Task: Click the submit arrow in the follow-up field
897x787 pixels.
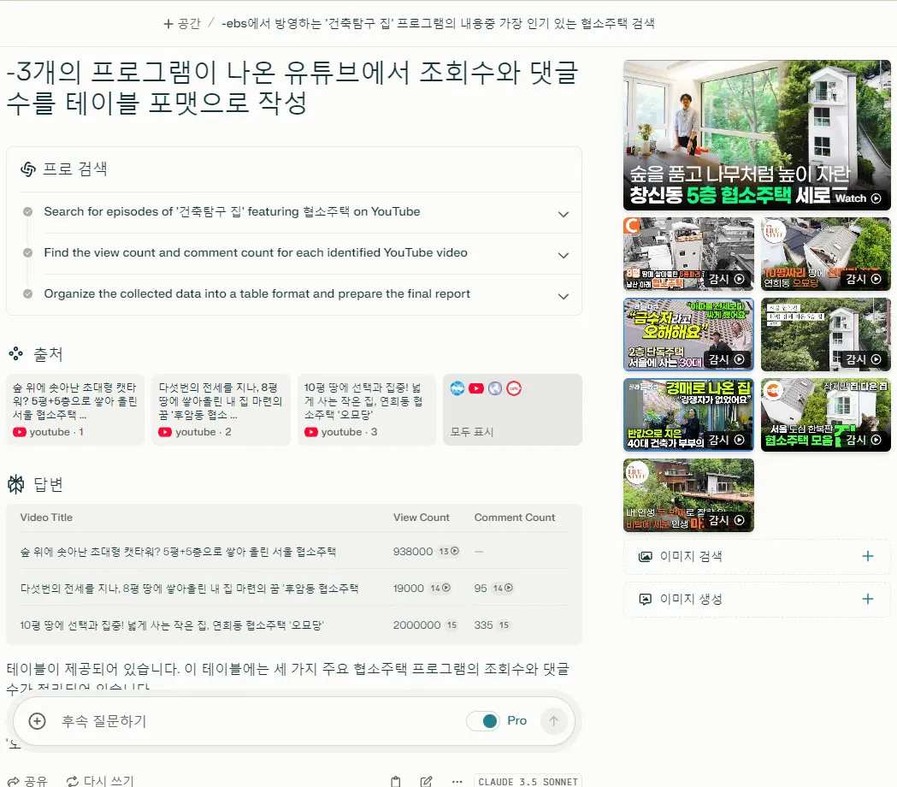Action: click(x=554, y=721)
